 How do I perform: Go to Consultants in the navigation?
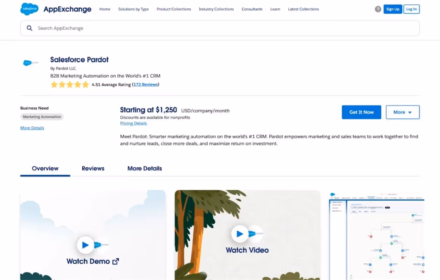point(252,9)
